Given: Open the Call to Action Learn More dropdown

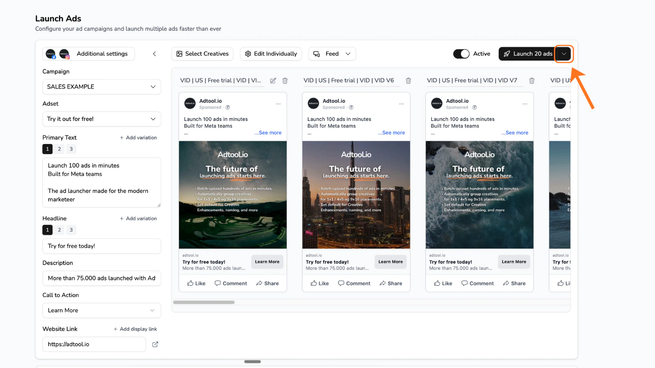Looking at the screenshot, I should (x=102, y=310).
